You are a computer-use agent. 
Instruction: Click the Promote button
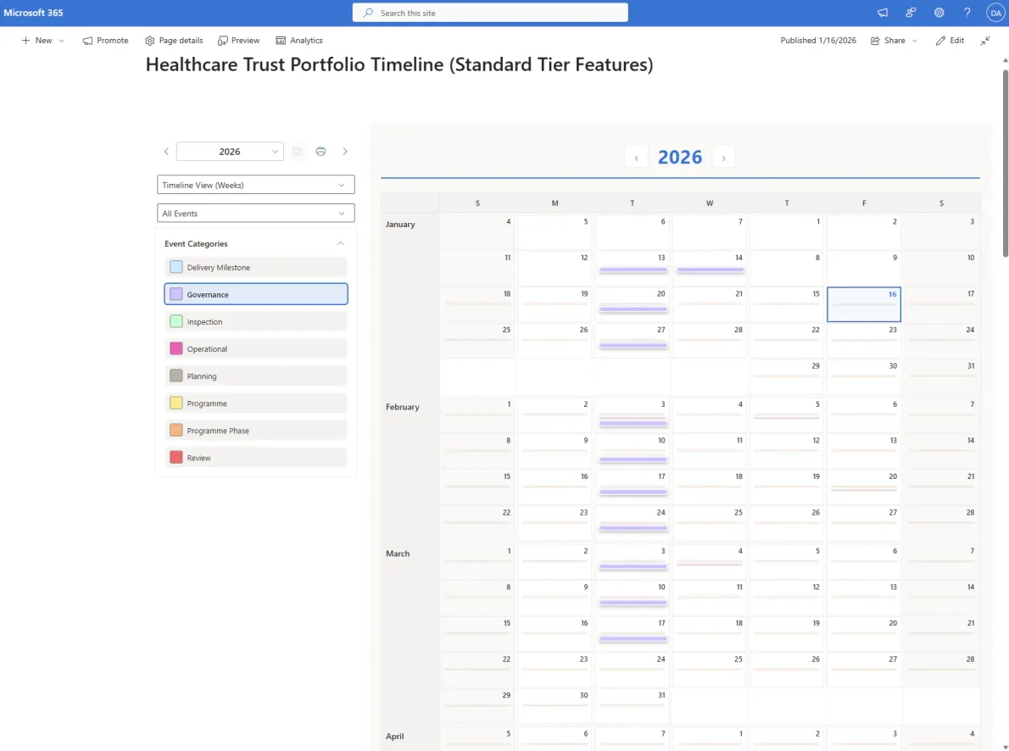click(105, 40)
